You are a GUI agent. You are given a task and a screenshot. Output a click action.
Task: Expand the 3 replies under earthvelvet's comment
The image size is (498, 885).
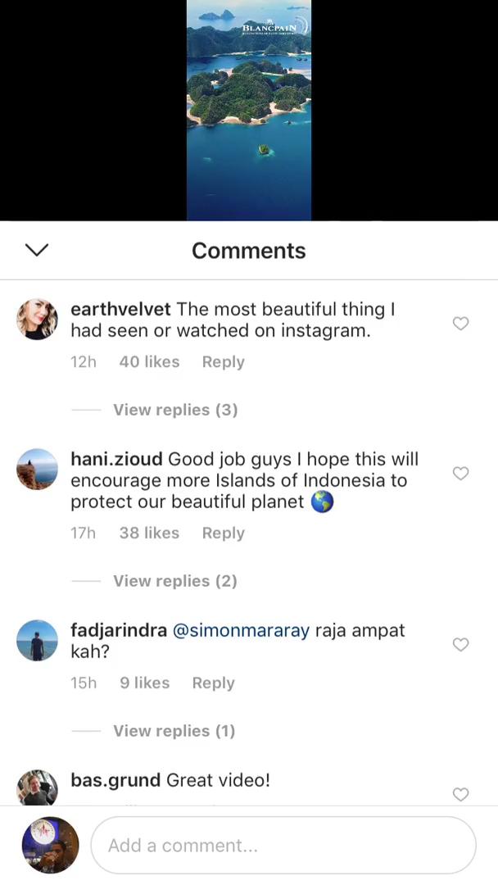pos(174,410)
